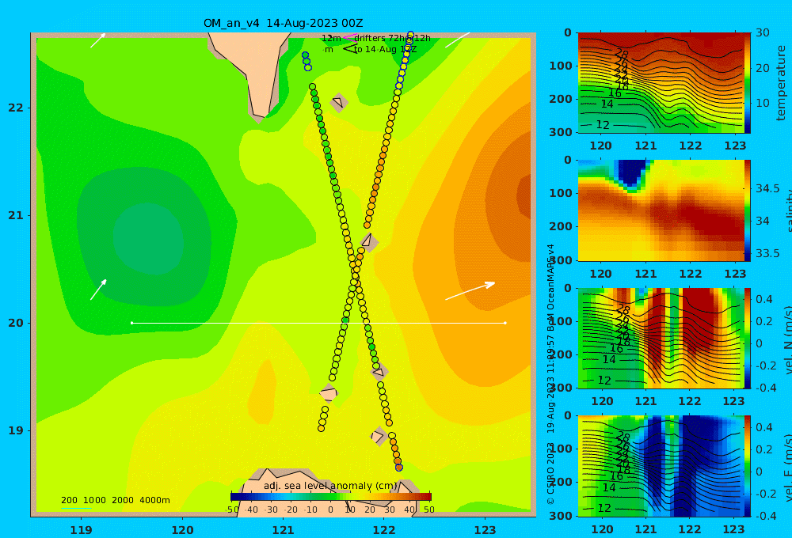Viewport: 792px width, 538px height.
Task: Click the southern tip of Taiwan landmass
Action: pos(258,117)
